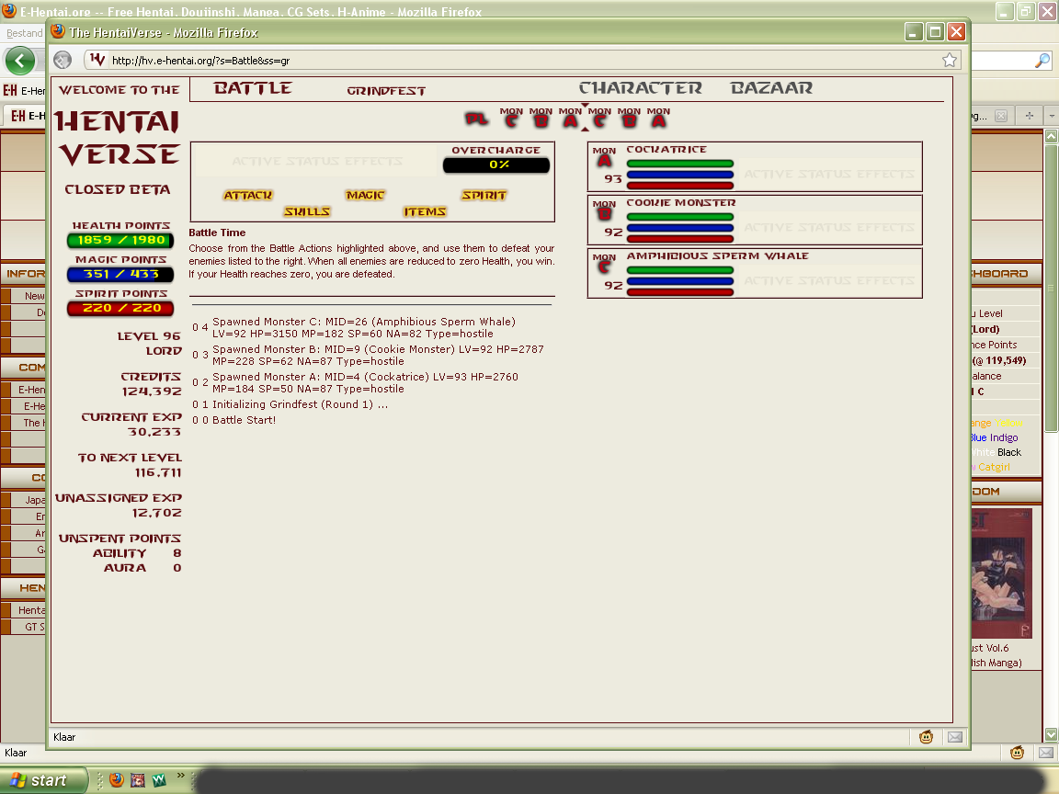1059x794 pixels.
Task: Select the Magic battle action
Action: [x=365, y=195]
